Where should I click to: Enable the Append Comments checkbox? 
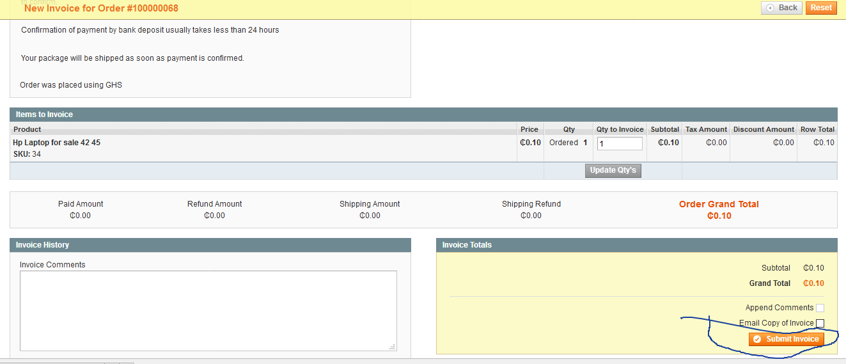click(820, 308)
